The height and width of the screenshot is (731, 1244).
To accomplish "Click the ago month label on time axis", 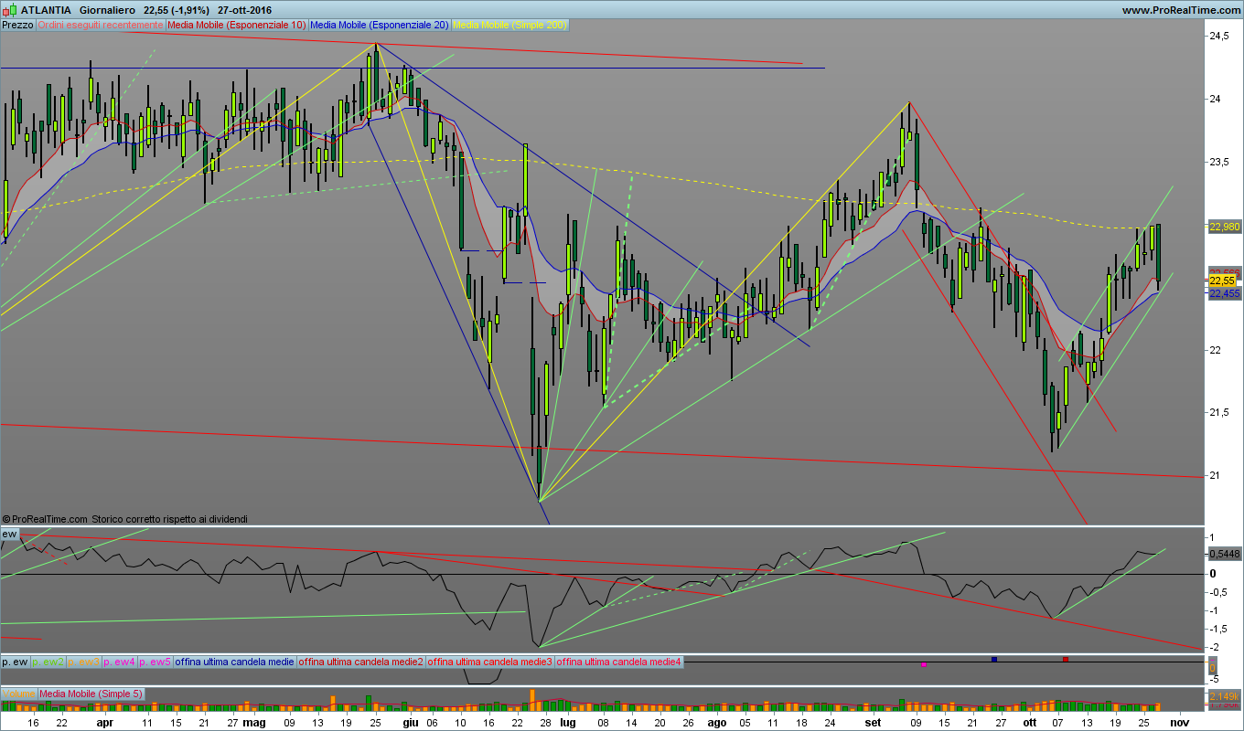I will 717,722.
